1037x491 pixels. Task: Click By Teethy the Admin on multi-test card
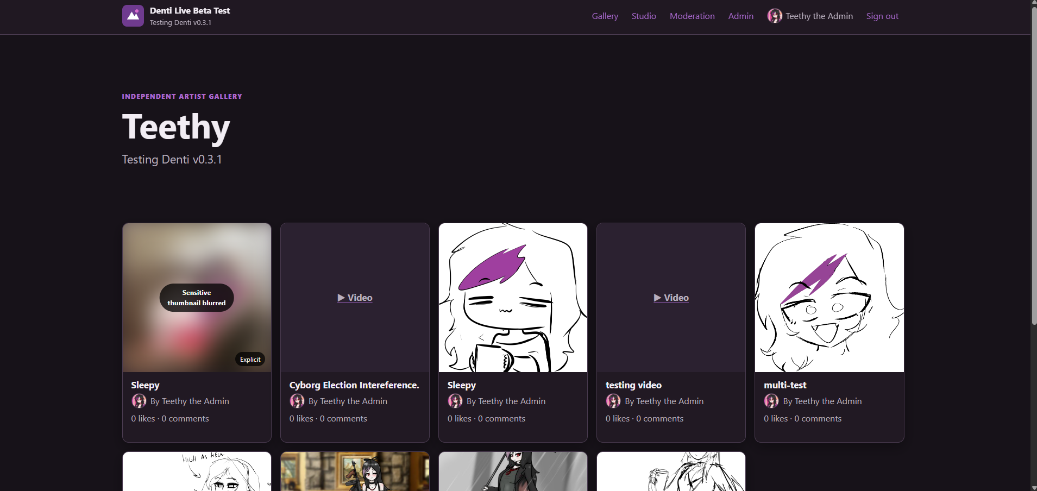pyautogui.click(x=822, y=401)
